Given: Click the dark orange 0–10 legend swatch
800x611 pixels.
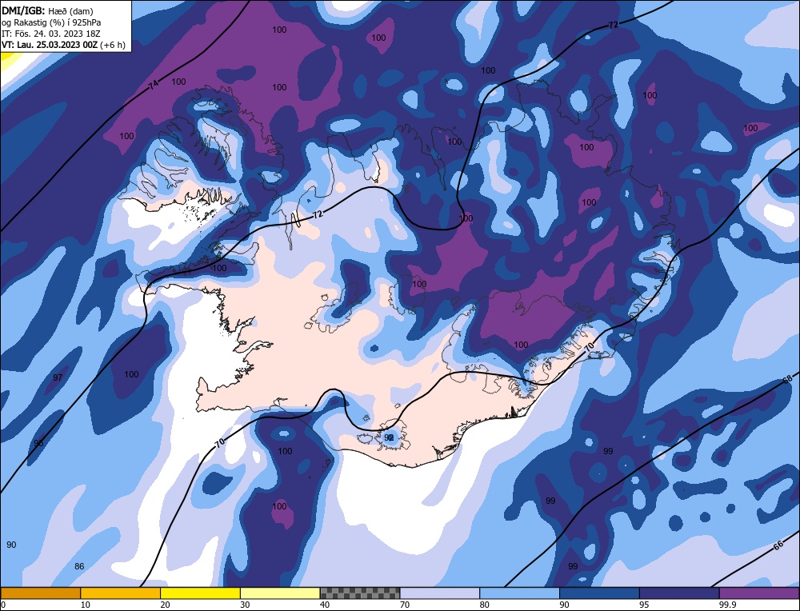Looking at the screenshot, I should [x=40, y=593].
